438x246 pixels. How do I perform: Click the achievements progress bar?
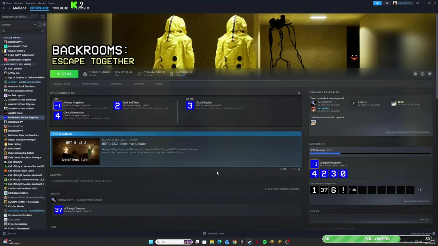(370, 153)
